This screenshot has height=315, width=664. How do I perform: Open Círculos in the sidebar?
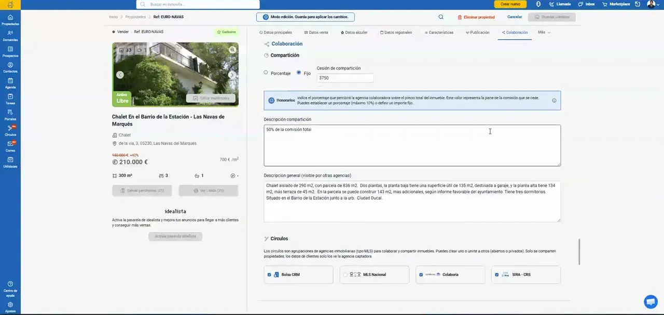[x=10, y=131]
